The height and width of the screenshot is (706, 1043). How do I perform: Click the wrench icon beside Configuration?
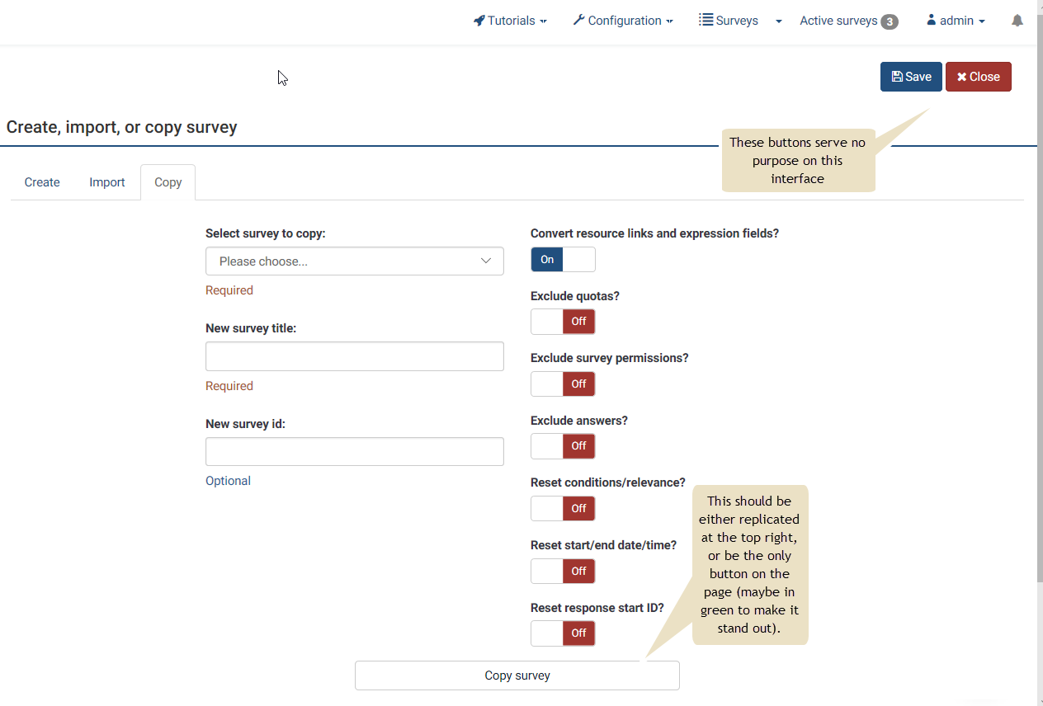[x=578, y=21]
